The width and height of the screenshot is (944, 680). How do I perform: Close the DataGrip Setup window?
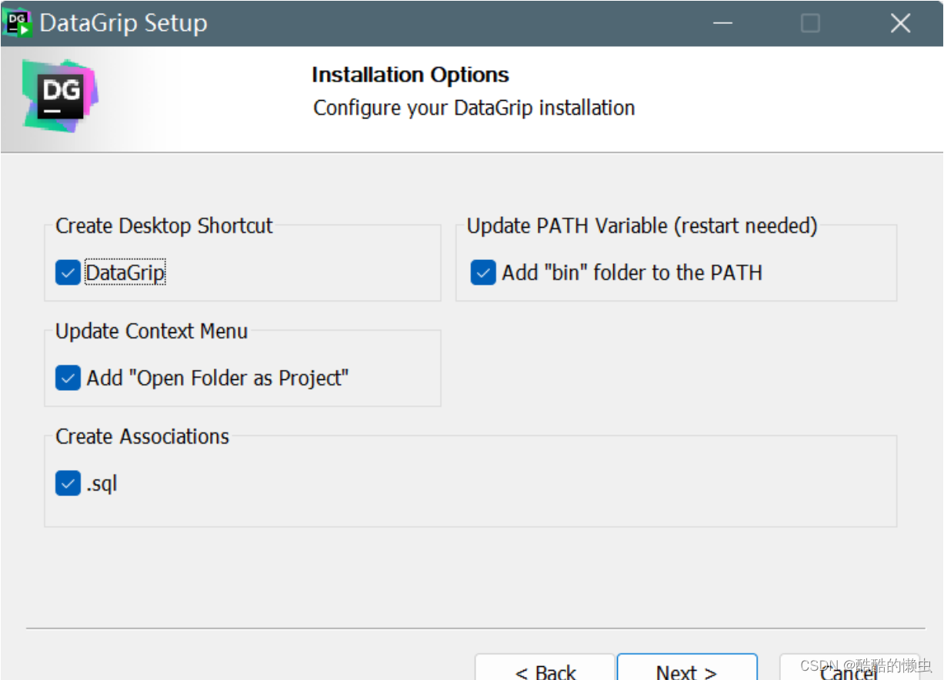(x=900, y=24)
